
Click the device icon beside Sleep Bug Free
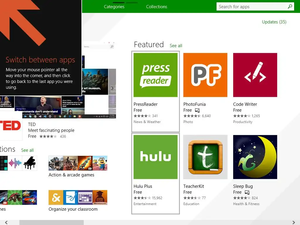click(x=247, y=192)
